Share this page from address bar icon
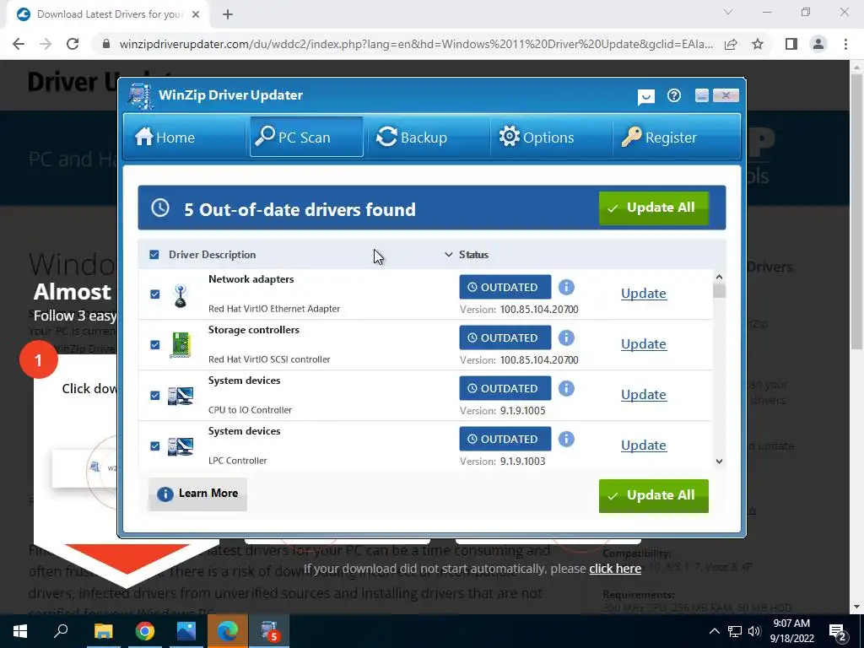 point(731,44)
